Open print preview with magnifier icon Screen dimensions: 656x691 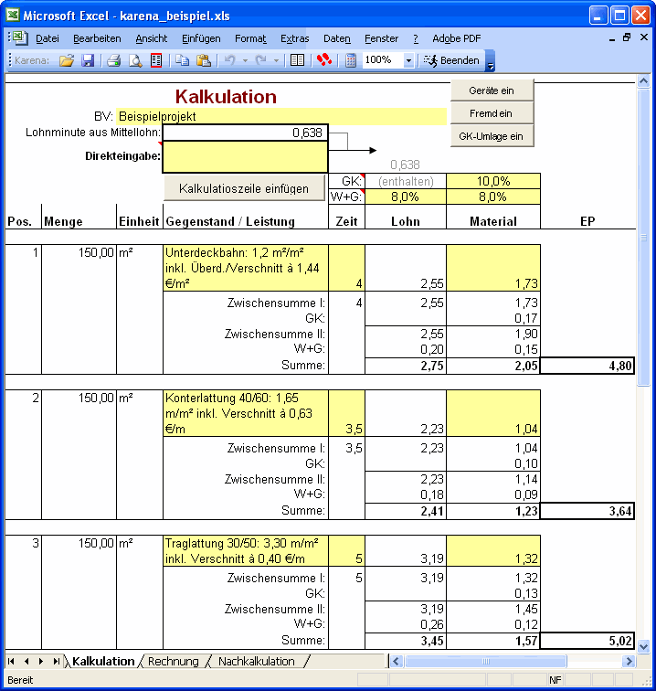click(x=135, y=60)
